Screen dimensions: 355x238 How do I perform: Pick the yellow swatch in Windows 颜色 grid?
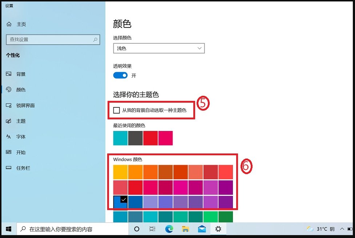(x=120, y=171)
